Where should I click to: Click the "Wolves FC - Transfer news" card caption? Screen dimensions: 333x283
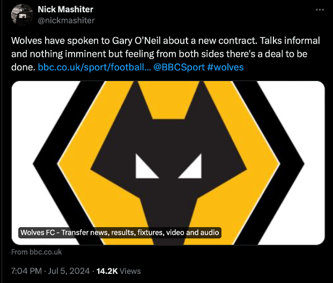tap(120, 233)
